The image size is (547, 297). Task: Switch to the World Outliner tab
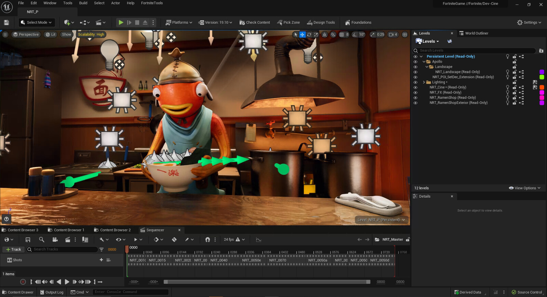click(x=474, y=33)
